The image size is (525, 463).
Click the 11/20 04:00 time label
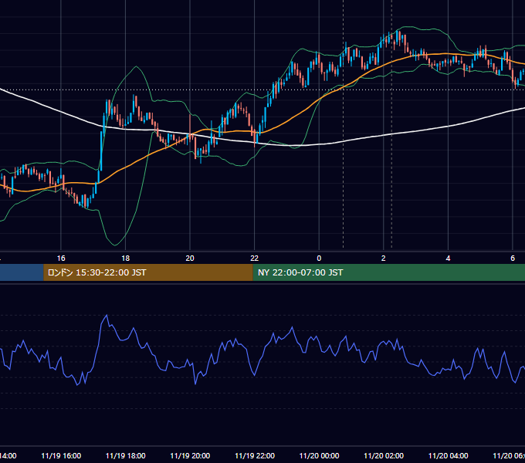tap(449, 455)
